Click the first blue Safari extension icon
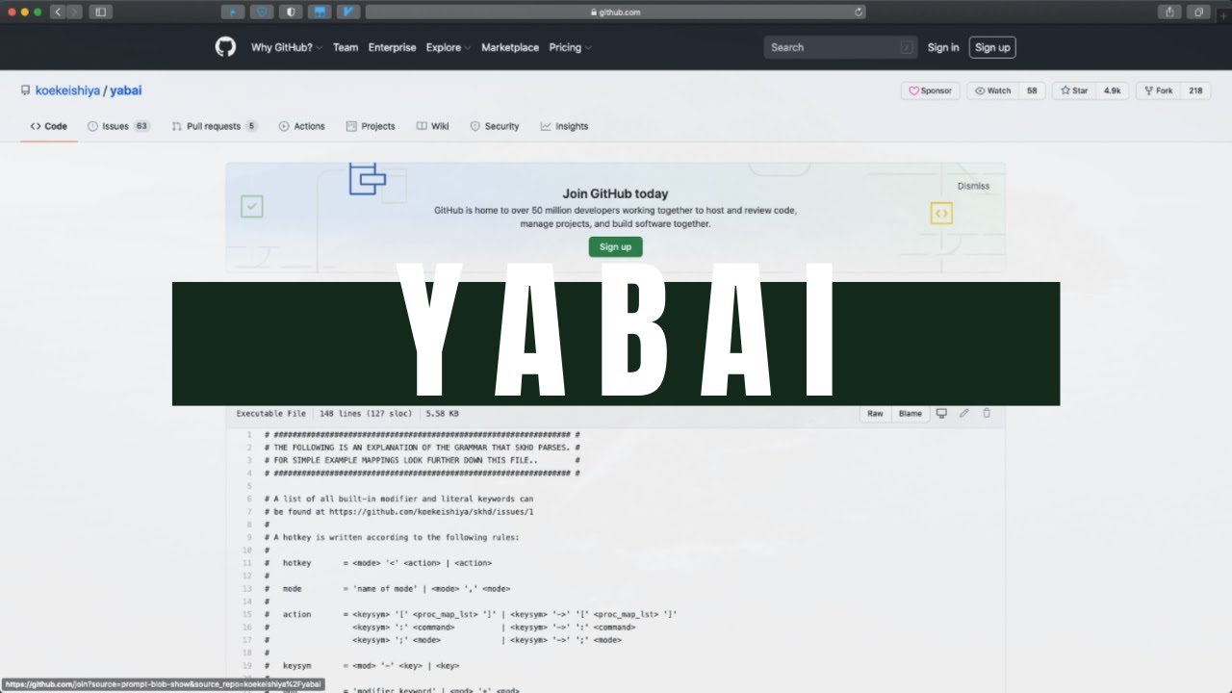Screen dimensions: 1232x693 click(233, 12)
